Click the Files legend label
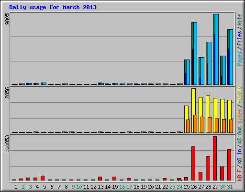245x192 pixels. (x=239, y=38)
